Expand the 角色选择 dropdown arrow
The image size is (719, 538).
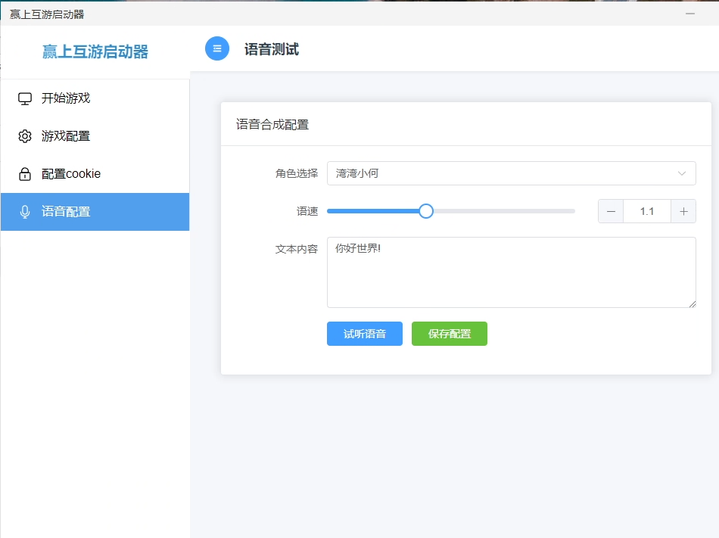tap(682, 173)
